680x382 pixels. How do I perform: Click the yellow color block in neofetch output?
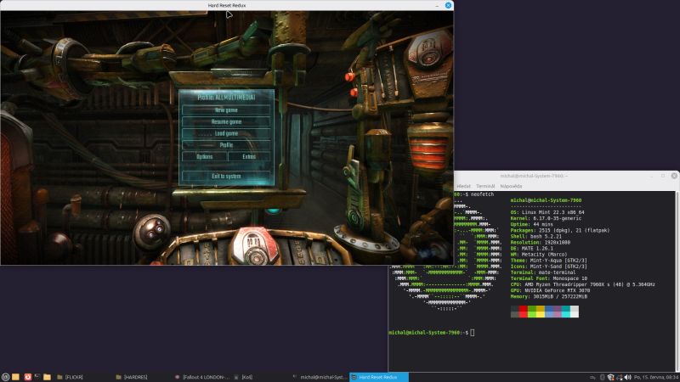(x=541, y=312)
